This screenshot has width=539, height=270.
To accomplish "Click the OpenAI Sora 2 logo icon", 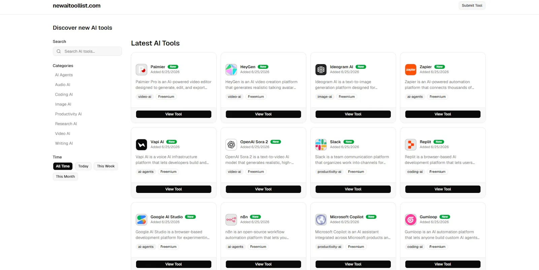I will [x=231, y=145].
